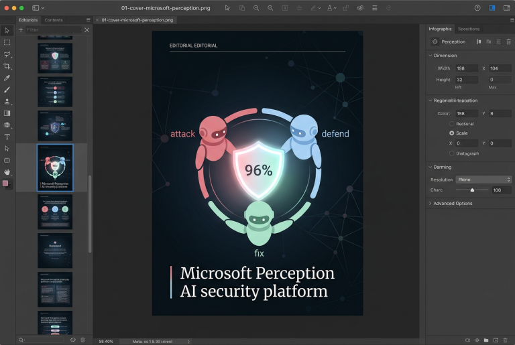The image size is (515, 345).
Task: Open the Resolution dropdown
Action: (x=483, y=180)
